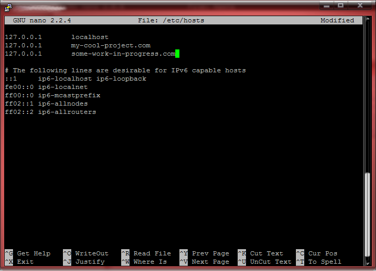Click the my-cool-project.com hostname

[x=111, y=45]
